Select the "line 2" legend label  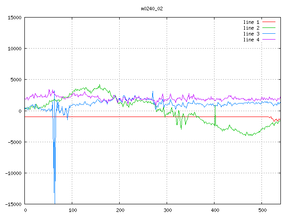[252, 28]
